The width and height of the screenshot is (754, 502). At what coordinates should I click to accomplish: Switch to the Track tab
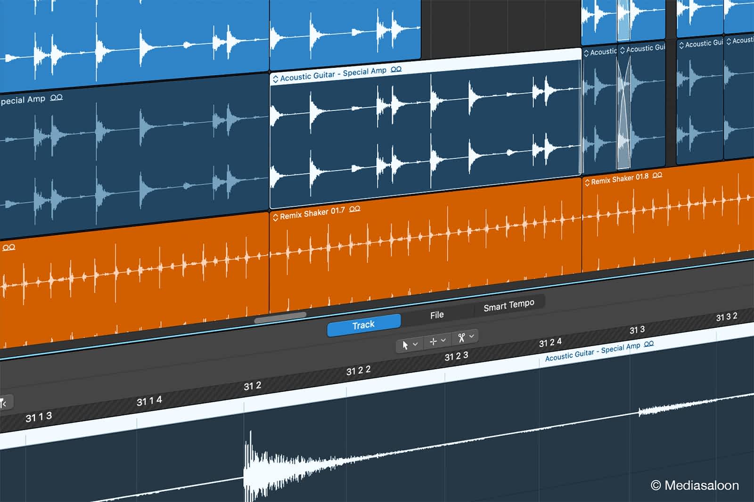point(363,325)
